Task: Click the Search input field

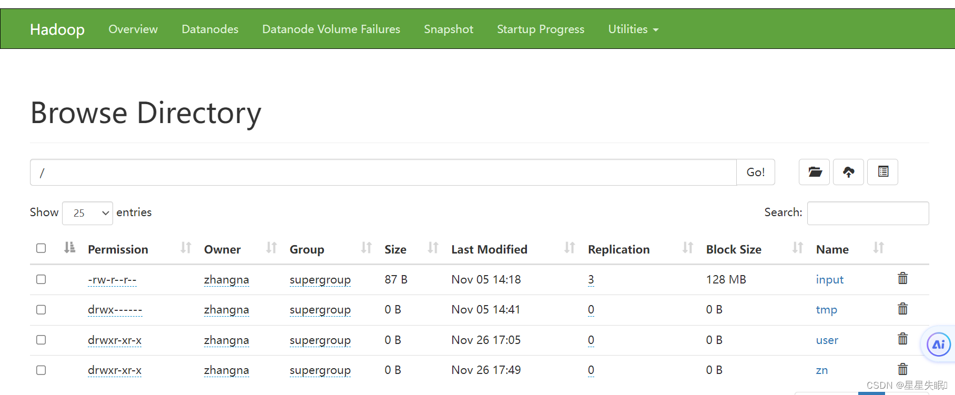Action: point(868,213)
